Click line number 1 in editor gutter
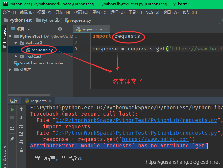223x168 pixels. click(x=76, y=36)
